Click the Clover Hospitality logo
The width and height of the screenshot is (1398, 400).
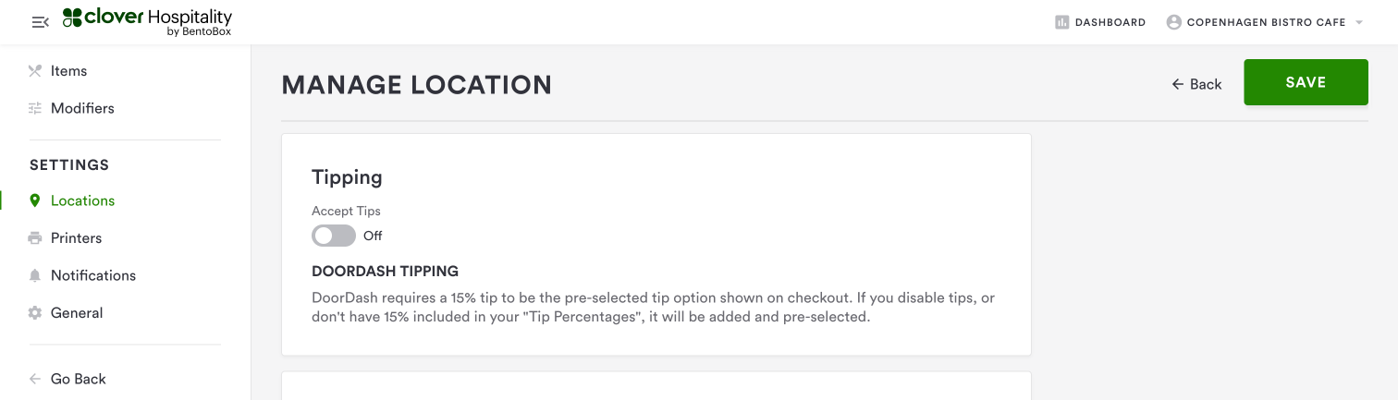[147, 22]
